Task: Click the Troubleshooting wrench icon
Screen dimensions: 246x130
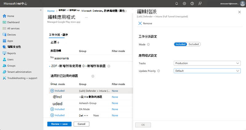Action: point(4,78)
